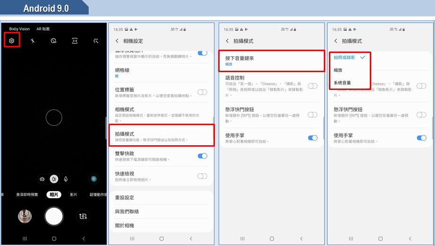Go back from third-screen 拍攝模式 header
This screenshot has width=435, height=246.
click(228, 41)
